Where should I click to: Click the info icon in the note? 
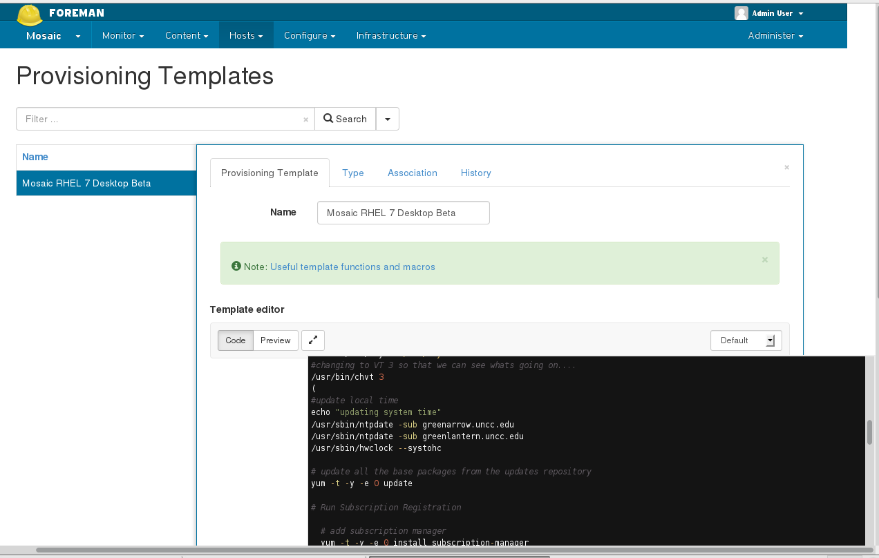click(236, 266)
